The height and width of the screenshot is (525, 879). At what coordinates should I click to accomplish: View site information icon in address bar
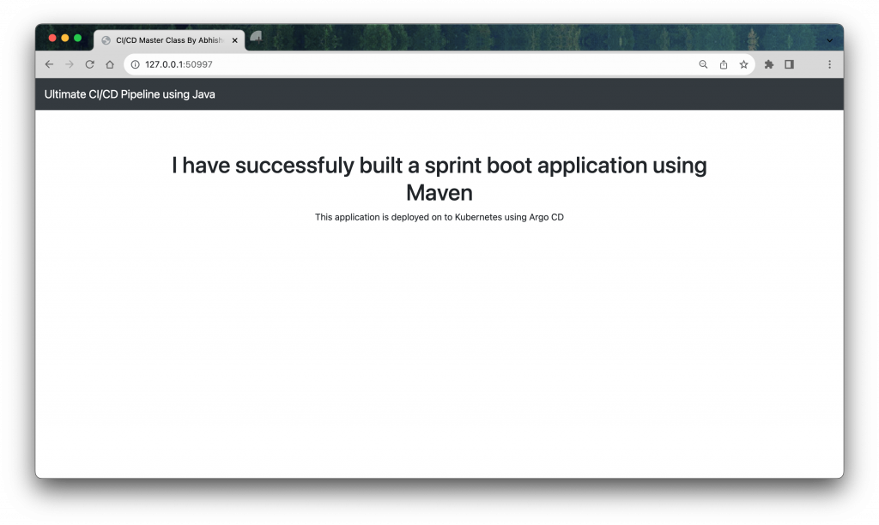135,64
